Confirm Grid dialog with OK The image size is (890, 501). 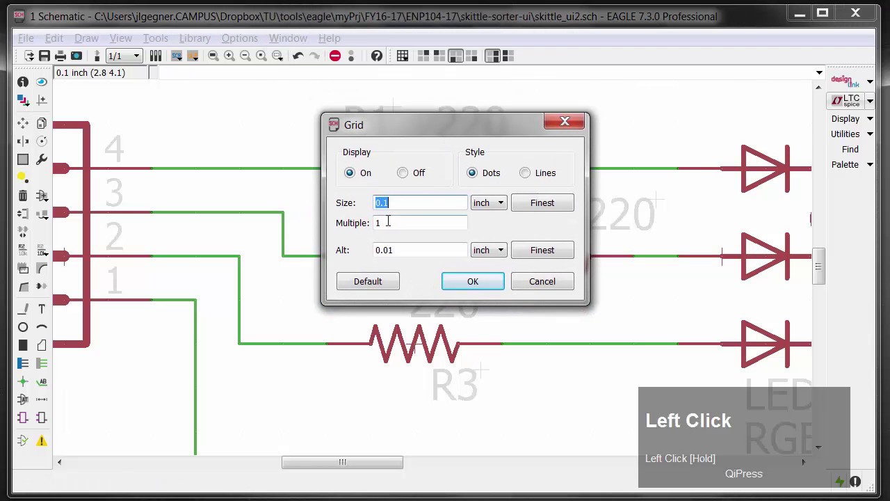tap(473, 281)
